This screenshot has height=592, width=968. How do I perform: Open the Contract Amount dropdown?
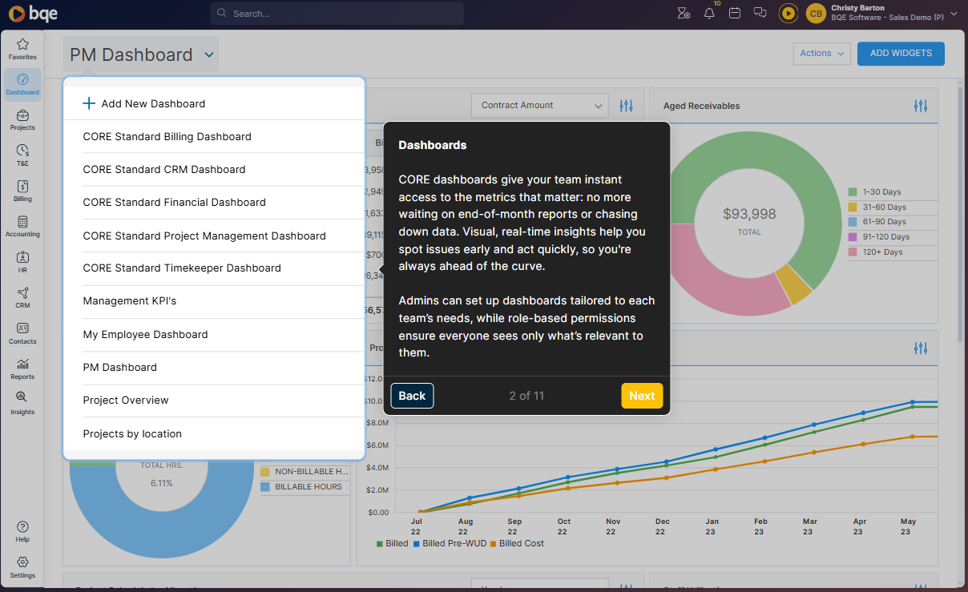[x=542, y=106]
